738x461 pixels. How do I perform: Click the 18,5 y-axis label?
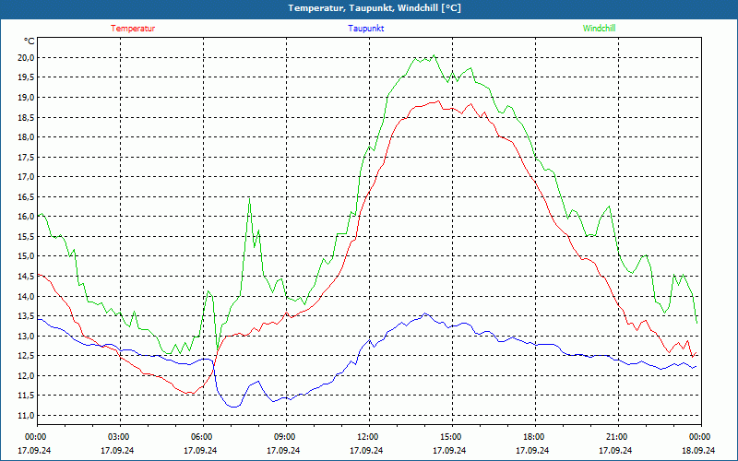(x=26, y=118)
